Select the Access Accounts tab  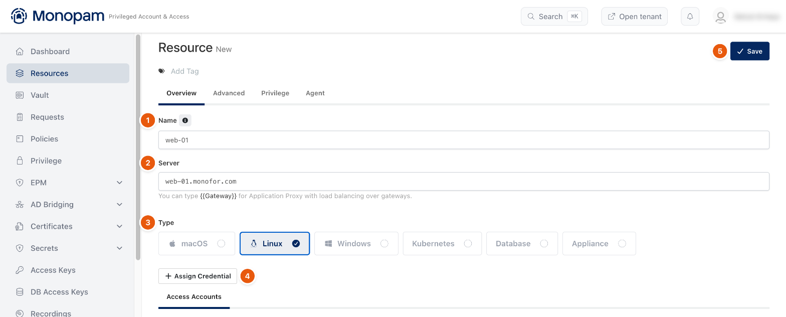[x=194, y=297]
